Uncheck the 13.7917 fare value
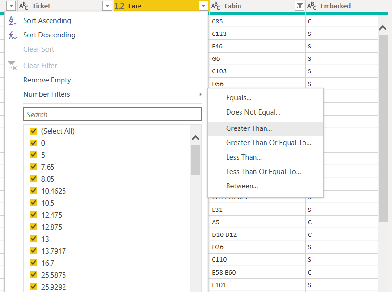The height and width of the screenshot is (292, 392). [34, 251]
